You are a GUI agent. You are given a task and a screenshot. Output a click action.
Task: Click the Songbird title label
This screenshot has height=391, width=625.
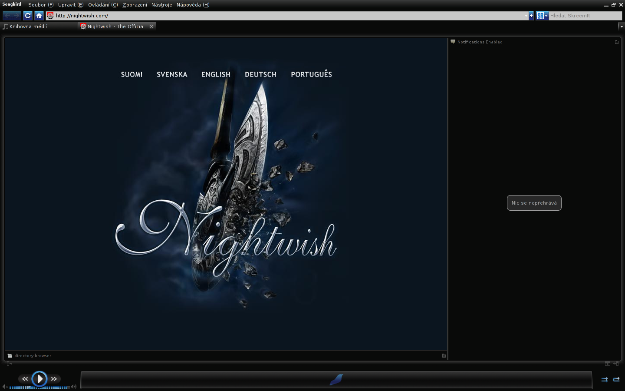tap(12, 4)
